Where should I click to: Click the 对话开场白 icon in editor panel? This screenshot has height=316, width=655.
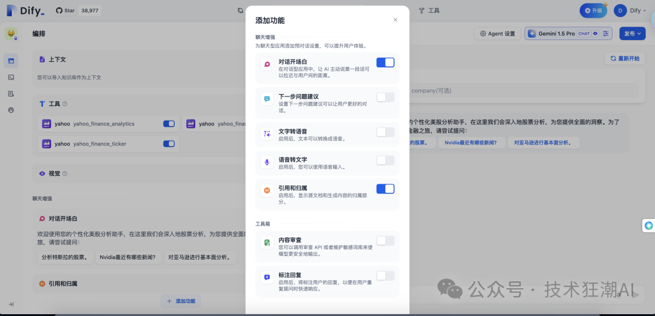tap(42, 218)
